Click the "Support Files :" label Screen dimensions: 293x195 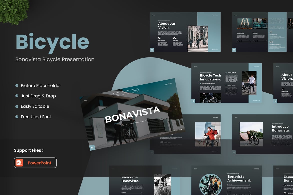[29, 150]
